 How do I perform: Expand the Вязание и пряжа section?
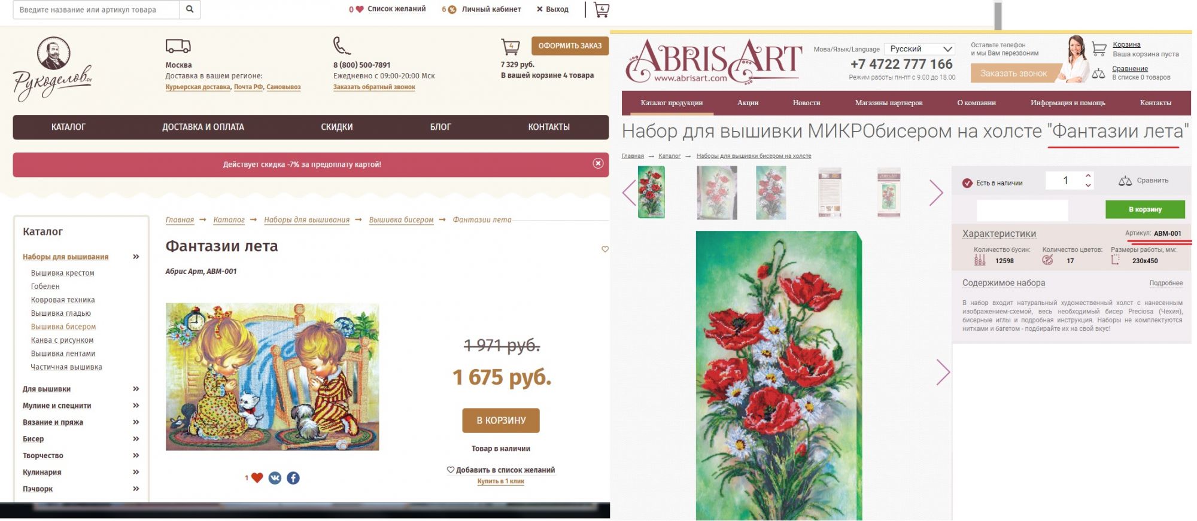(136, 422)
